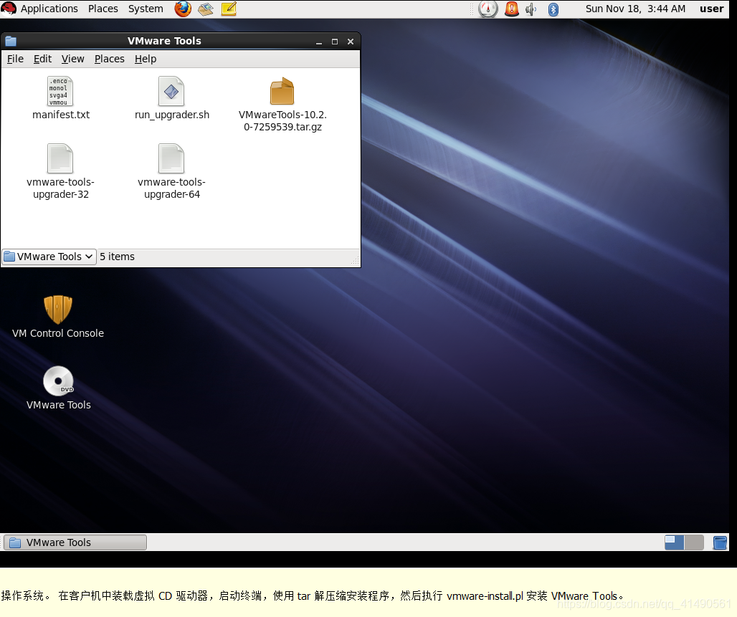Click the date and time clock
The image size is (737, 617).
coord(635,9)
